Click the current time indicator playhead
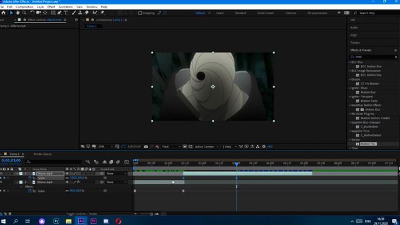The width and height of the screenshot is (400, 225). click(x=236, y=164)
